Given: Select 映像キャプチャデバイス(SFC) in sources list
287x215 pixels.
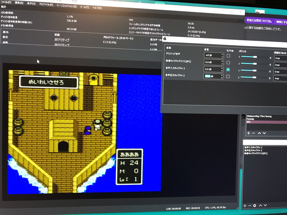Looking at the screenshot, I should (256, 153).
